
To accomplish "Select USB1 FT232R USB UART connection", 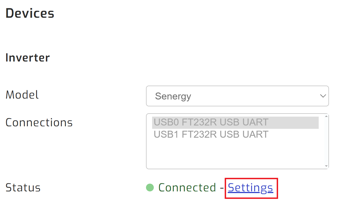I will point(211,135).
